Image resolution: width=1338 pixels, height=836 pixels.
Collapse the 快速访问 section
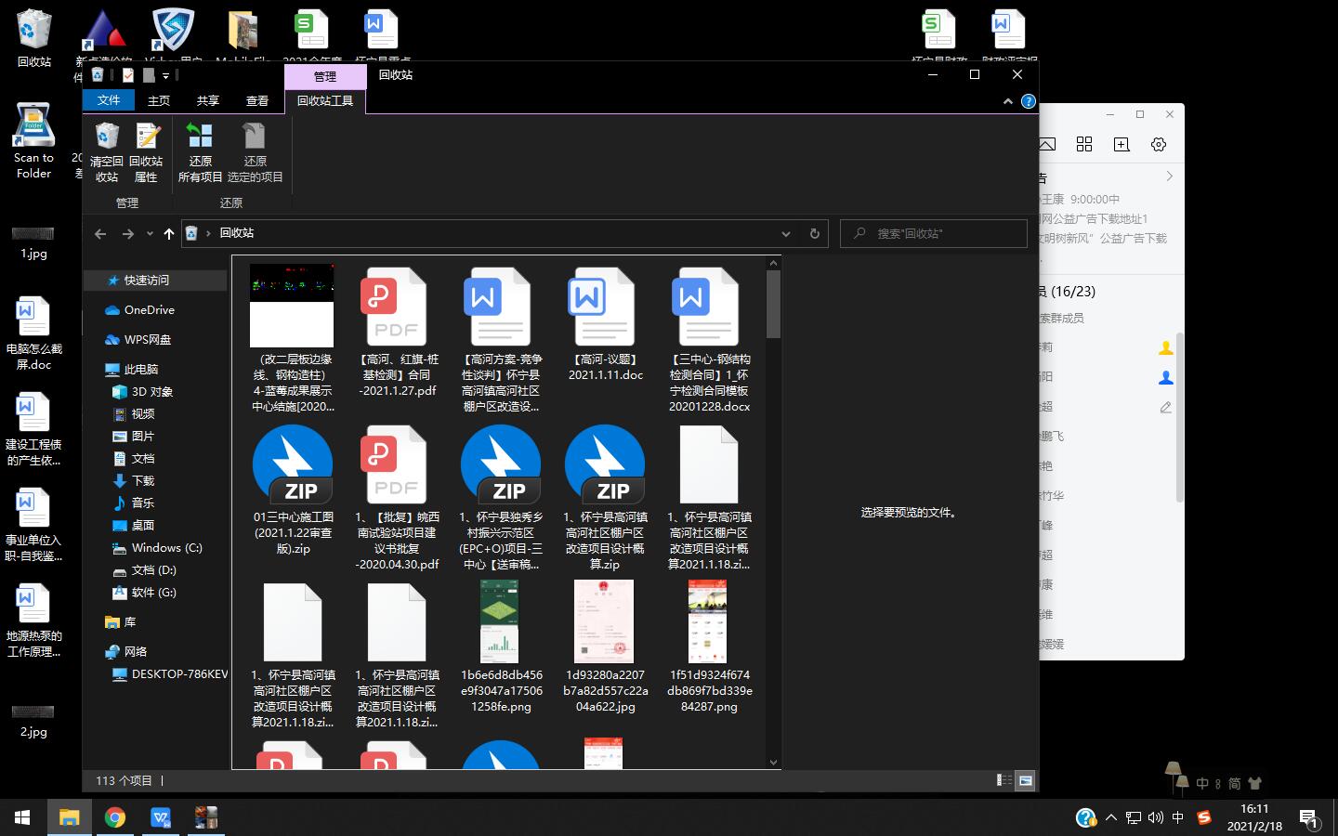click(x=100, y=280)
